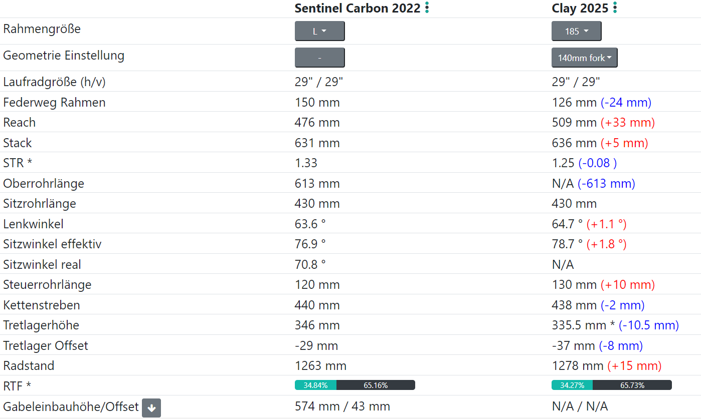701x419 pixels.
Task: Open the 185 frame size dropdown
Action: (x=576, y=31)
